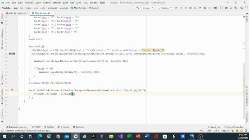Click the Debug app bug icon
The width and height of the screenshot is (249, 140).
click(x=190, y=8)
